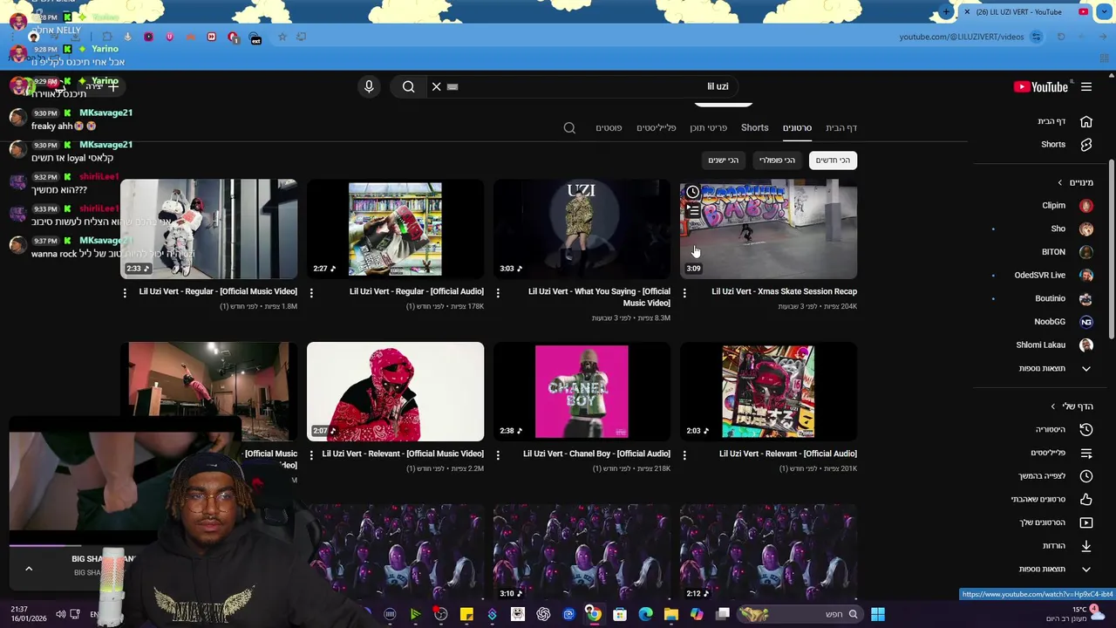
Task: Switch to the Shorts channel tab
Action: (755, 128)
